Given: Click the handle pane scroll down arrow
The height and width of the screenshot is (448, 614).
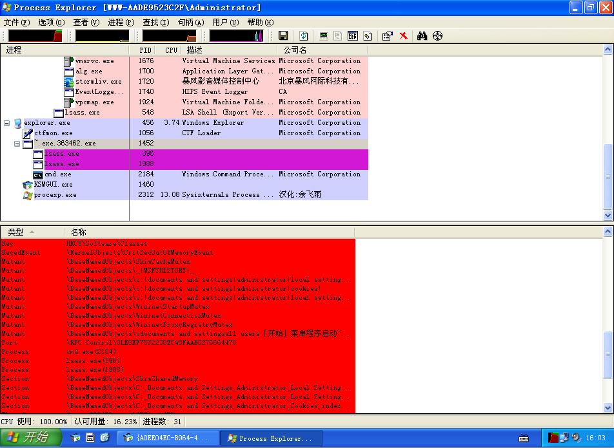Looking at the screenshot, I should tap(608, 407).
